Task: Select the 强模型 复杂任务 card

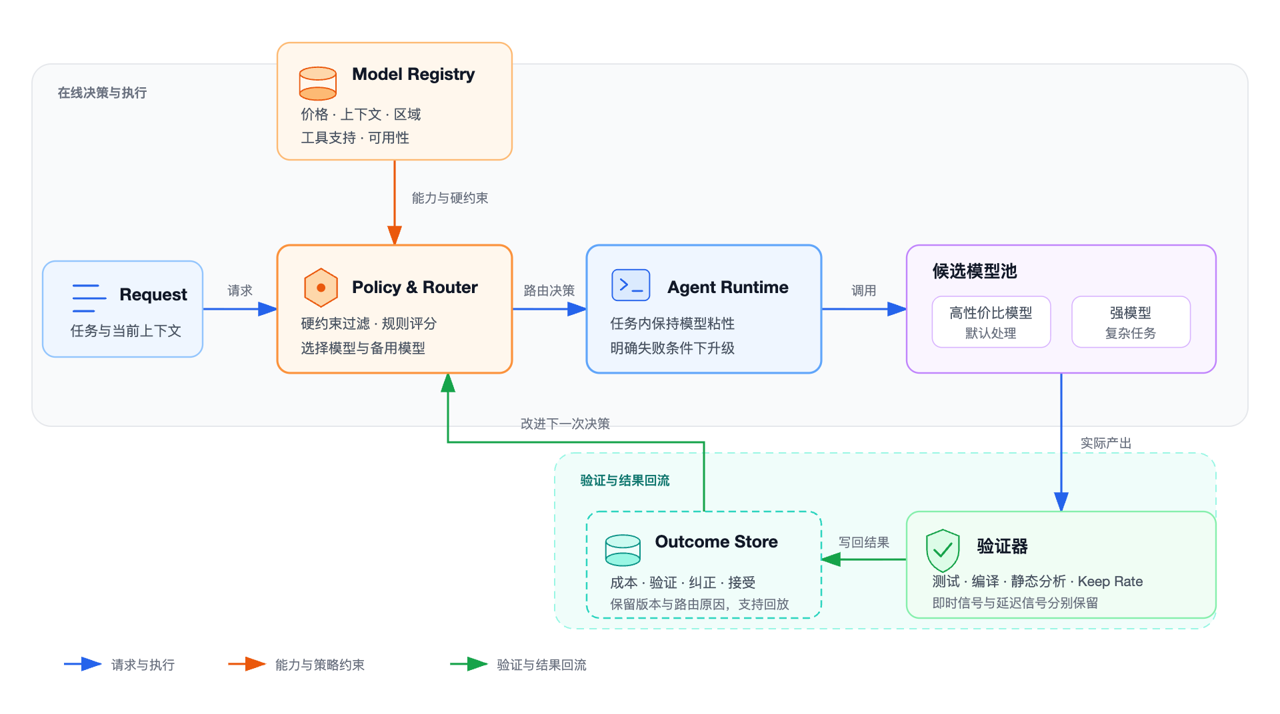Action: coord(1131,322)
